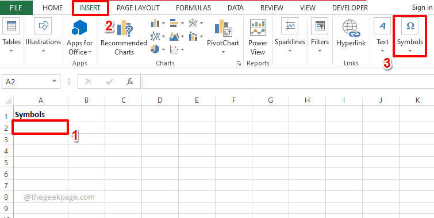Click the formula bar Cancel X
The image size is (434, 218).
pos(89,81)
